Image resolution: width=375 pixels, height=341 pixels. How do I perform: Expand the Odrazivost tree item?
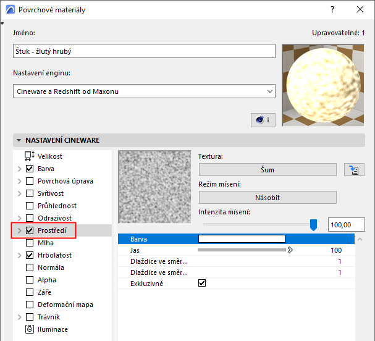coord(19,218)
